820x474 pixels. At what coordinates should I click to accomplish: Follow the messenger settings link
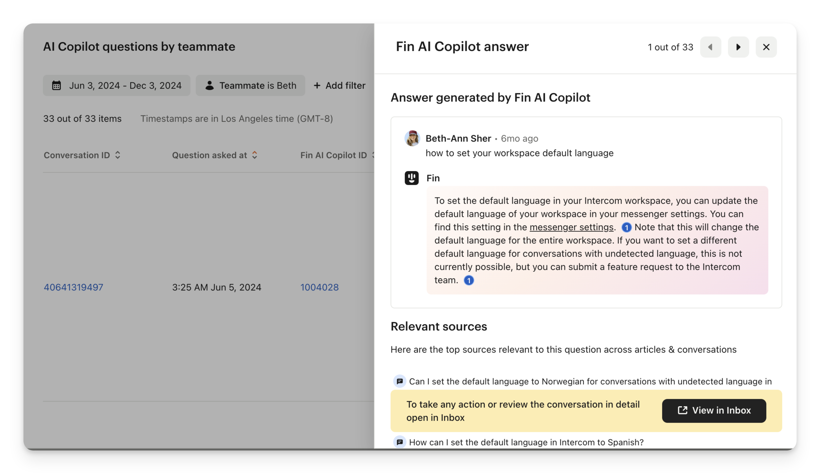coord(571,227)
